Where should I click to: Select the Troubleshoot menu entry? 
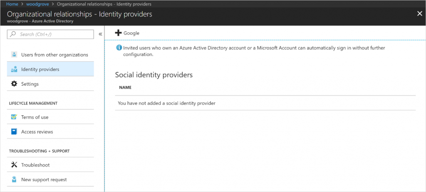[x=35, y=165]
